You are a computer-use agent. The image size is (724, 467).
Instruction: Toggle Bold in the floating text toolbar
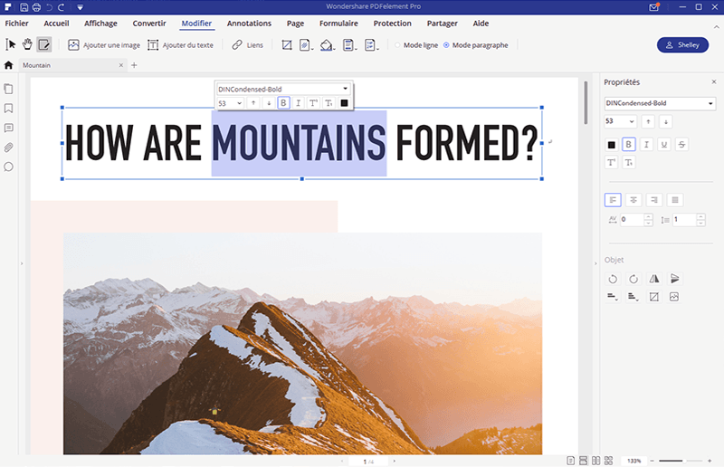point(283,103)
